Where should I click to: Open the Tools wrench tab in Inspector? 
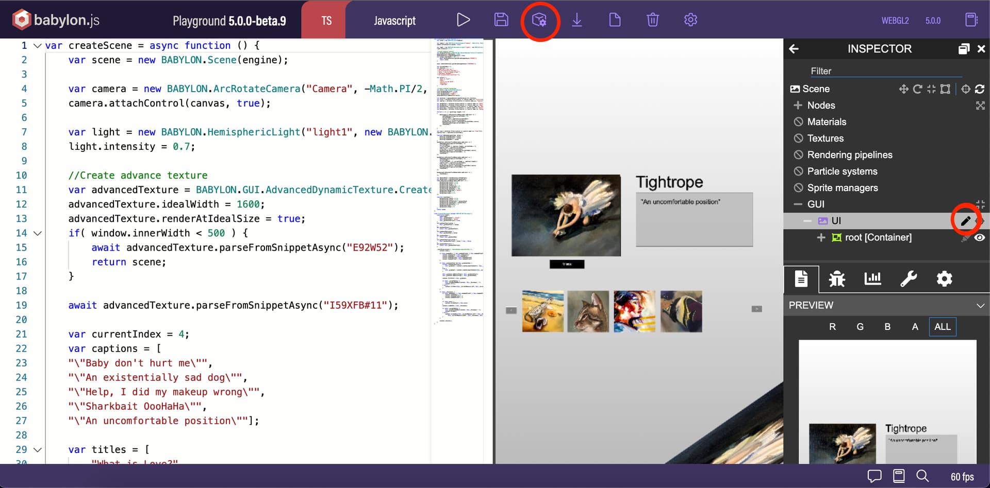[x=909, y=278]
